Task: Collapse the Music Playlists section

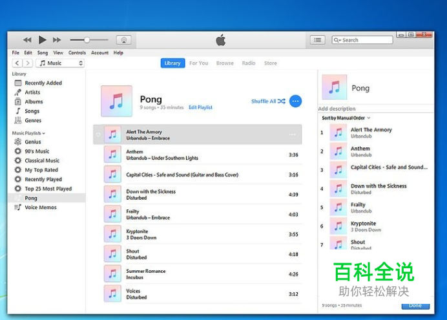Action: [x=28, y=133]
